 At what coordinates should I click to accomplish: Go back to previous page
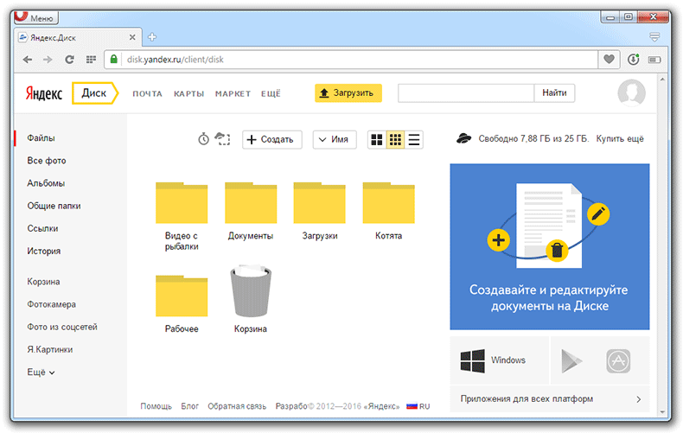(28, 60)
